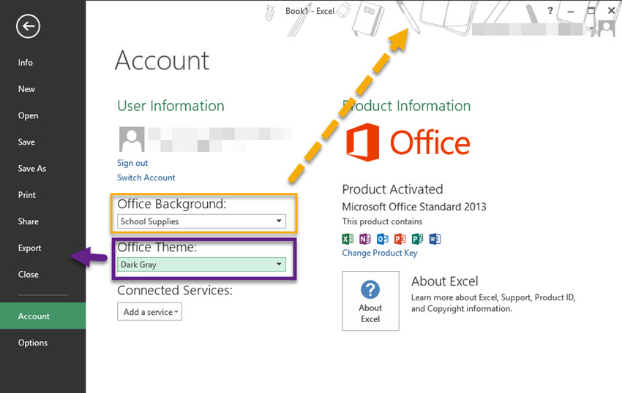Open the Share page

tap(28, 221)
